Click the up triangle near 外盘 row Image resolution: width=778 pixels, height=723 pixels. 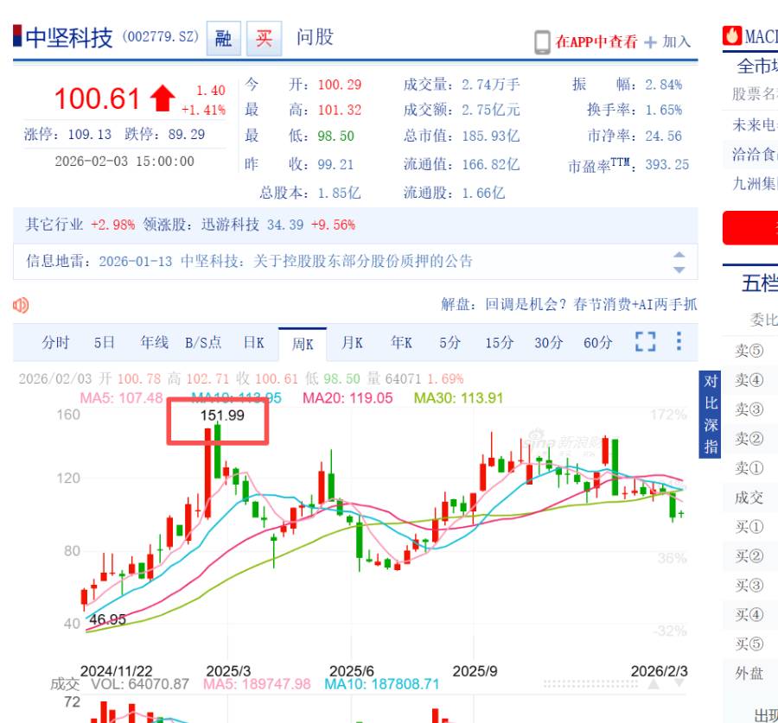pyautogui.click(x=654, y=682)
